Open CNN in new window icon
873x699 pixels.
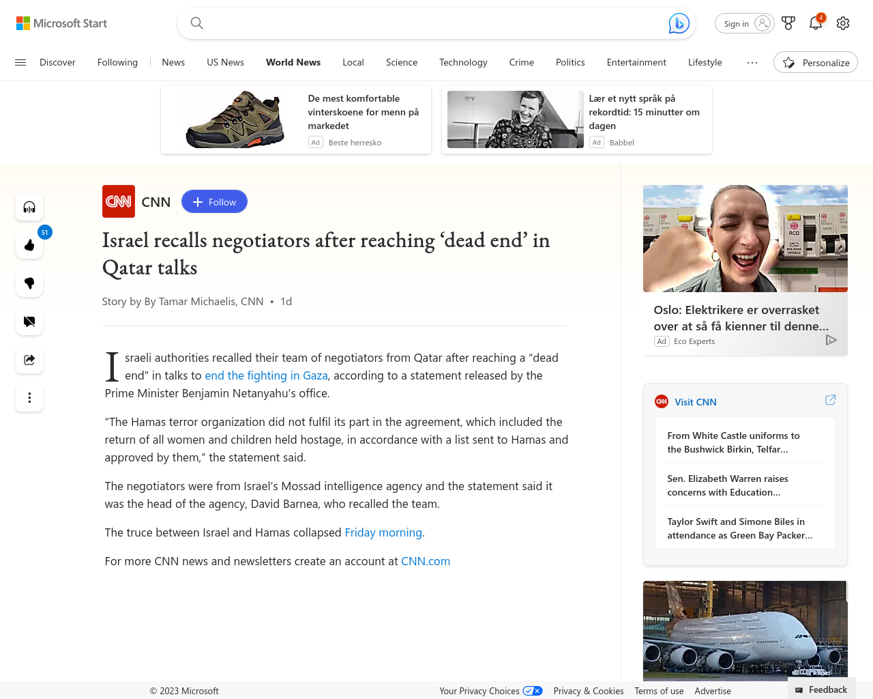[830, 400]
